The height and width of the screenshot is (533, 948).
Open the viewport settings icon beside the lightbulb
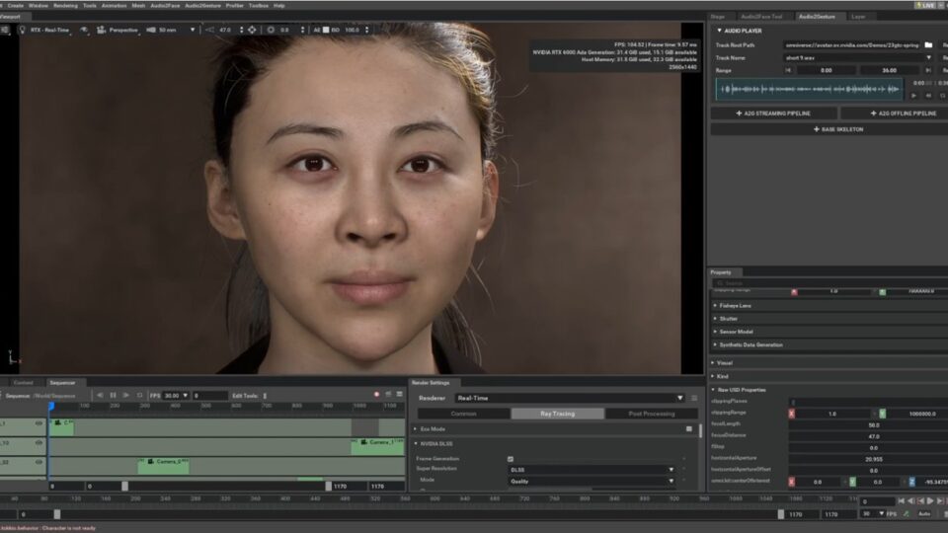[5, 30]
